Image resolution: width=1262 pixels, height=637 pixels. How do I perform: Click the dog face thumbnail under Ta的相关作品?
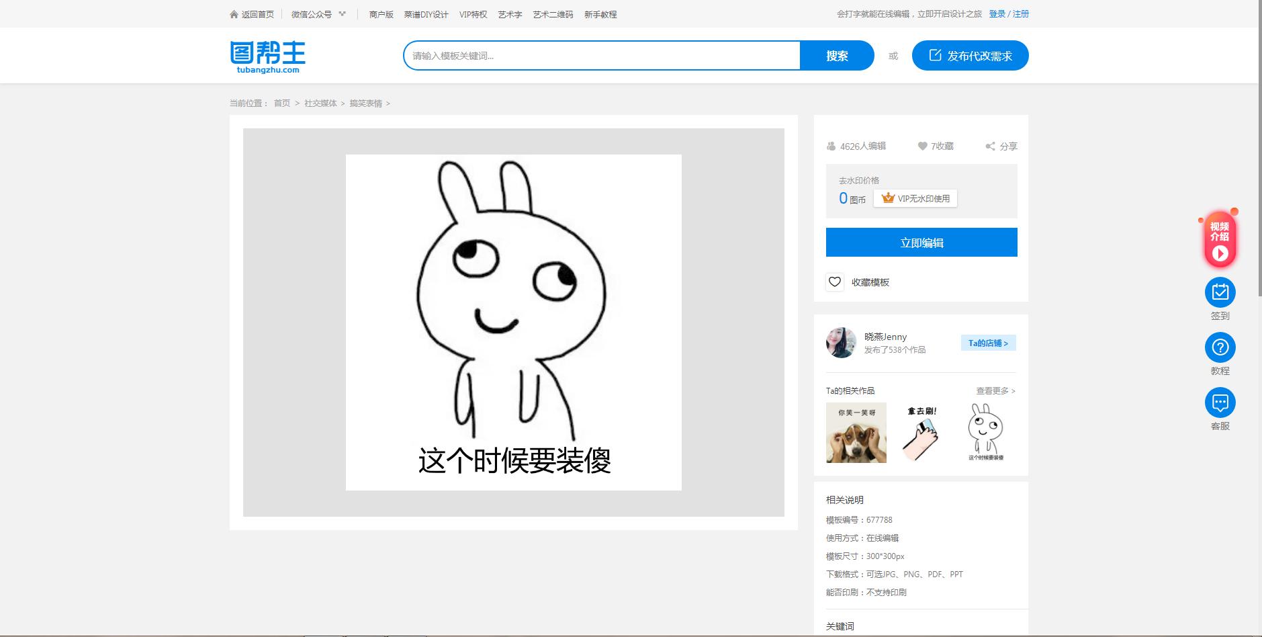pyautogui.click(x=856, y=432)
